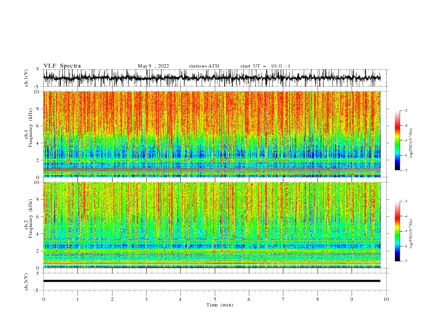Click the 'Time (min)' axis label
Screen dimensions: 435x336
pos(220,305)
